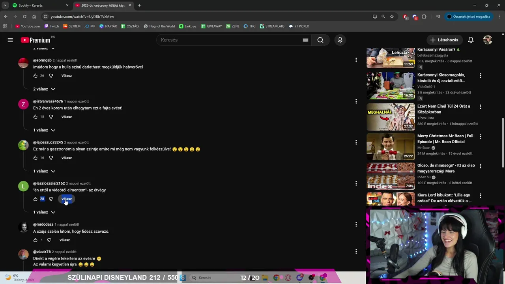
Task: Open browser extensions puzzle icon
Action: pos(424,17)
